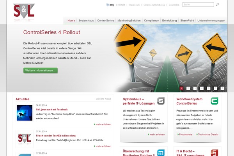This screenshot has width=234, height=156.
Task: Select slider page 2
Action: click(188, 89)
